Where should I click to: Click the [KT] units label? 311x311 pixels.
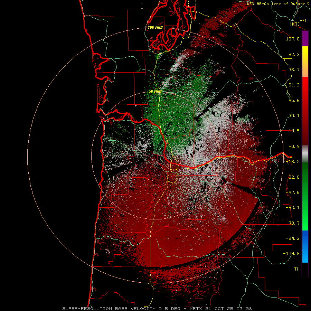tap(295, 24)
